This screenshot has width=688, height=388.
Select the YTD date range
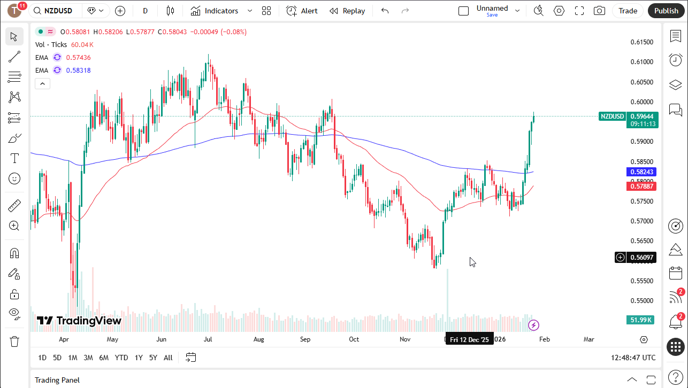(121, 358)
